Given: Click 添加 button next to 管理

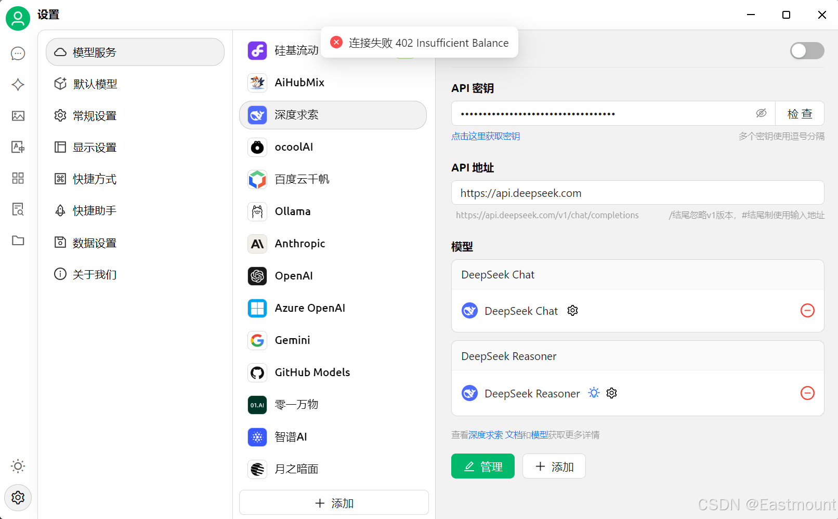Looking at the screenshot, I should (x=554, y=466).
